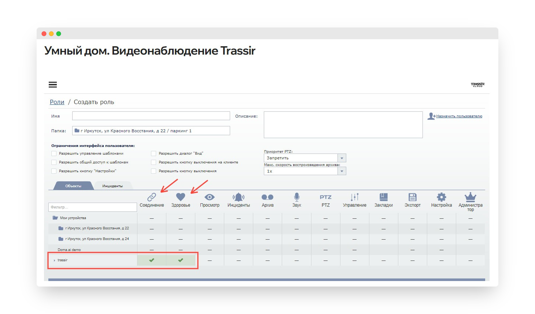Toggle Разрешить кнопку "Настройки" checkbox
This screenshot has height=314, width=535.
coord(54,171)
